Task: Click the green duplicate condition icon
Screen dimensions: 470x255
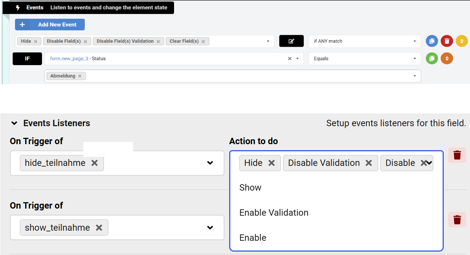Action: (x=432, y=58)
